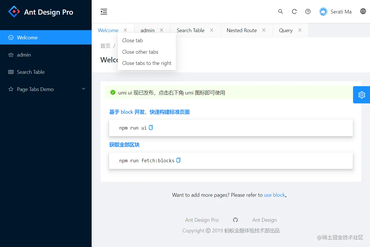Switch to the Search Table tab
Screen dimensions: 370x247
[190, 30]
